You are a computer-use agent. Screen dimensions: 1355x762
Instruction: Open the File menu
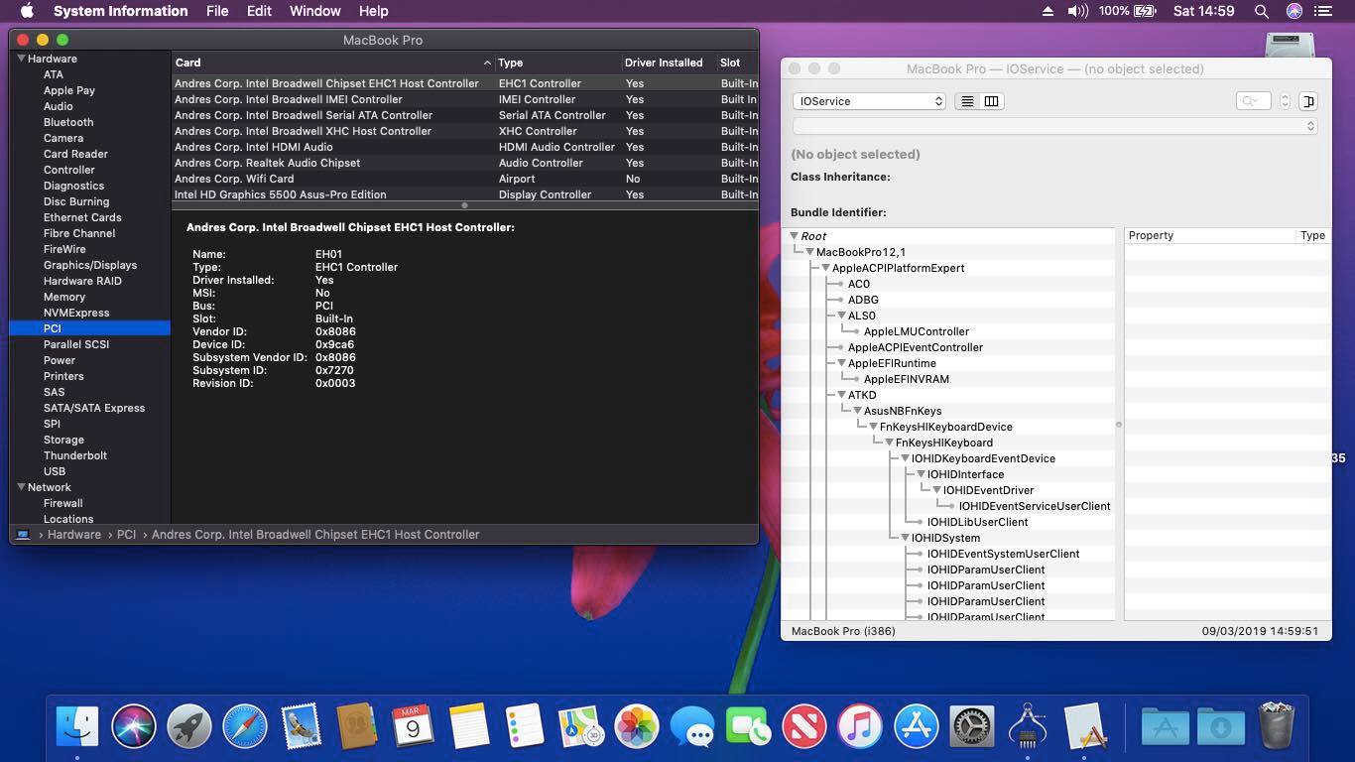tap(217, 11)
